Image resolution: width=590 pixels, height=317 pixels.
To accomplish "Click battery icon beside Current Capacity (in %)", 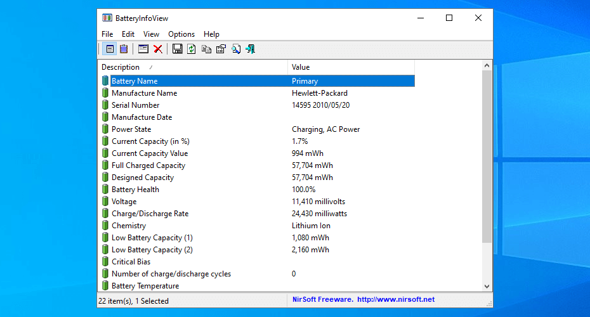I will point(105,141).
